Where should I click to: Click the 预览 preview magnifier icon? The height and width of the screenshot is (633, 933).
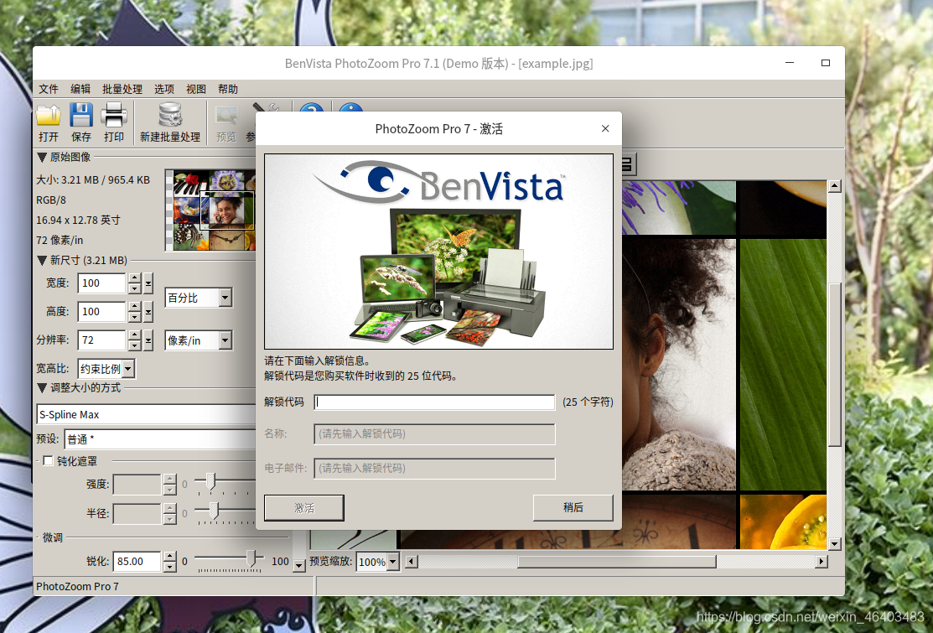(226, 116)
